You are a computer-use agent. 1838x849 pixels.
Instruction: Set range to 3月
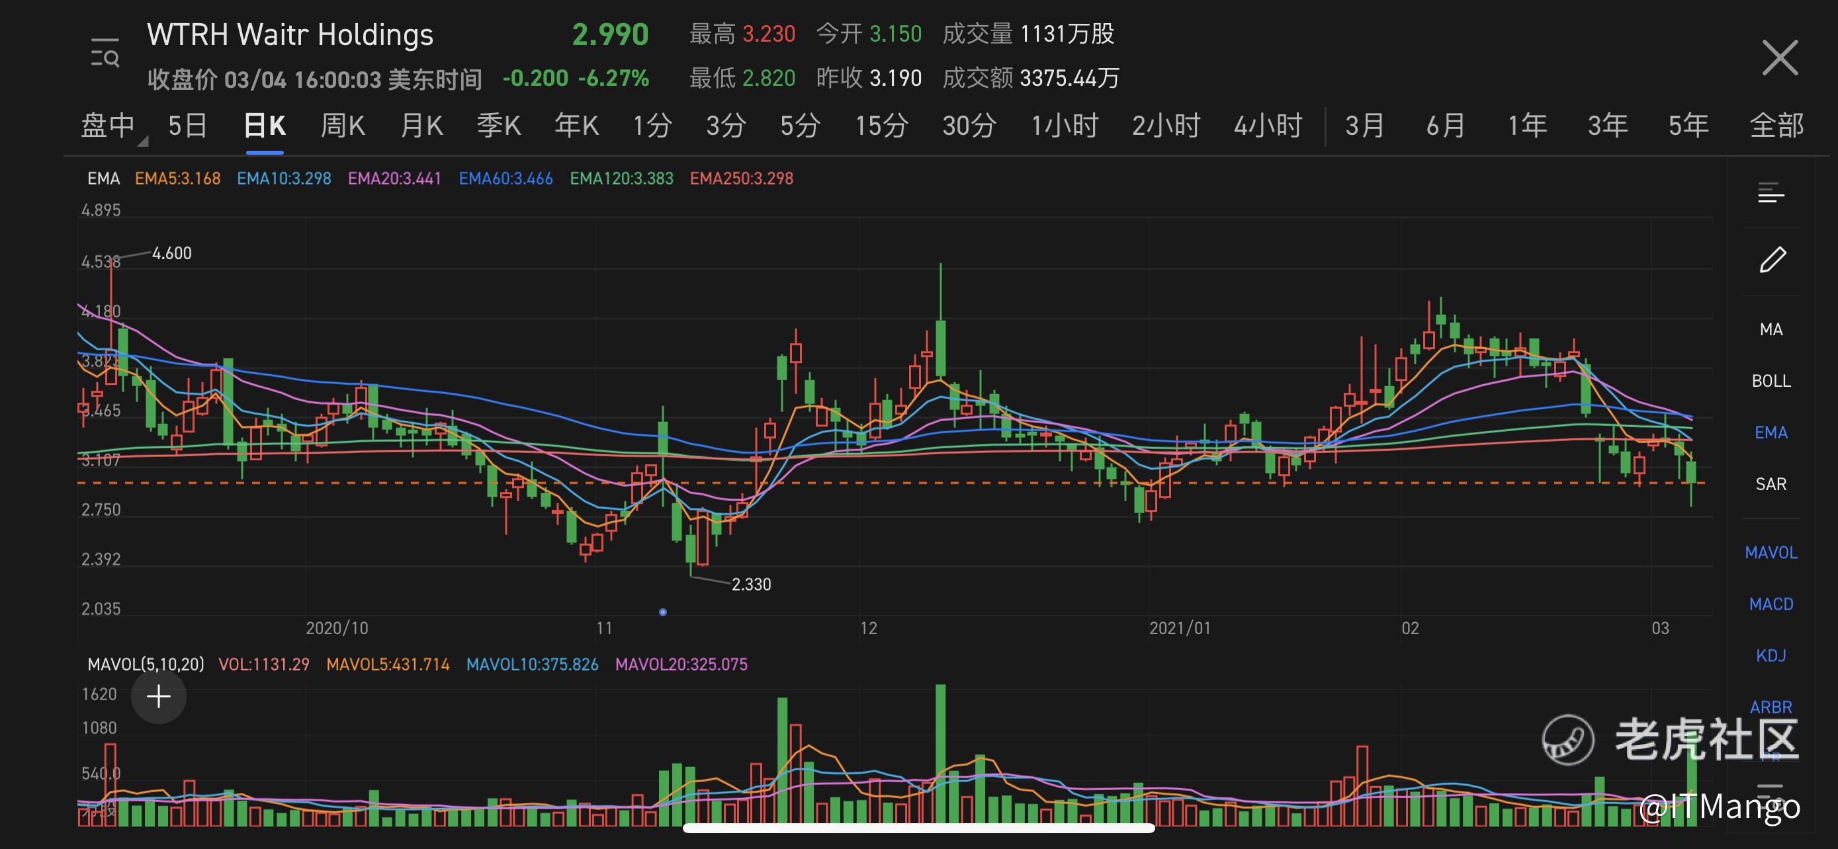[1364, 126]
